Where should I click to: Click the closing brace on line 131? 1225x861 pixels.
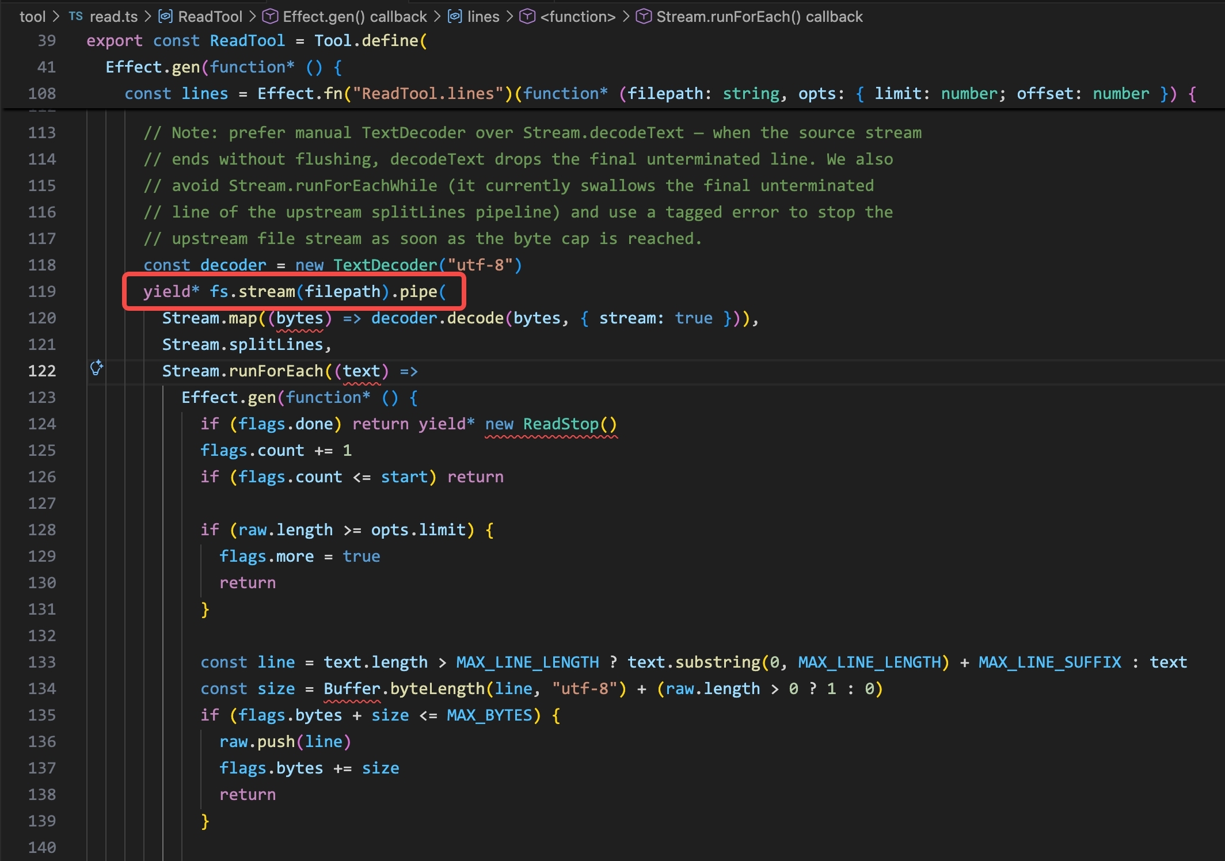pos(205,609)
